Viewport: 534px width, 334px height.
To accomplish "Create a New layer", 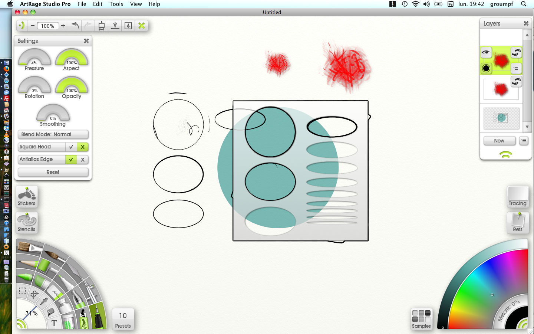I will (499, 141).
